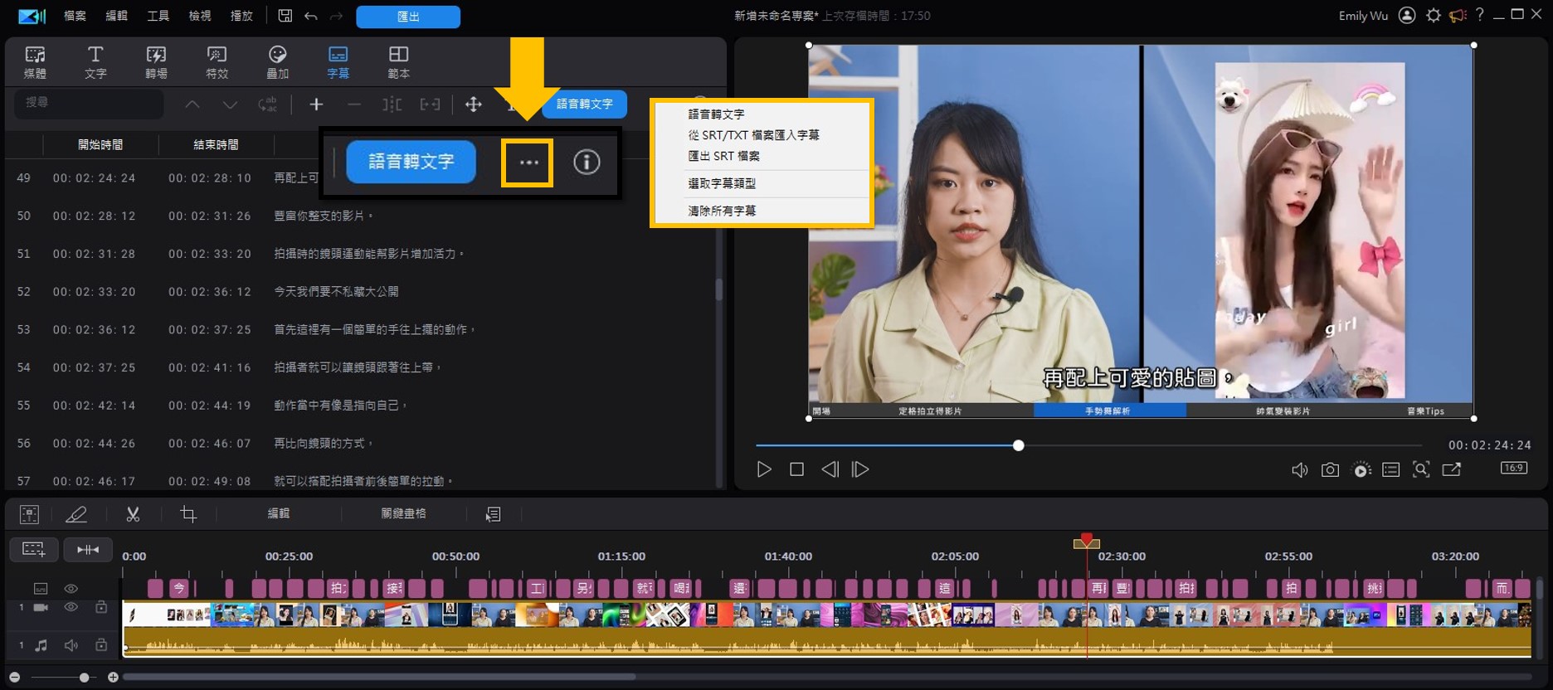
Task: Click the blue 匯出 export button
Action: pos(408,17)
